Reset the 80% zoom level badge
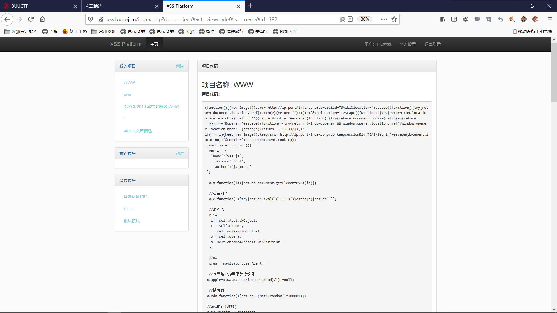The image size is (557, 313). click(365, 19)
